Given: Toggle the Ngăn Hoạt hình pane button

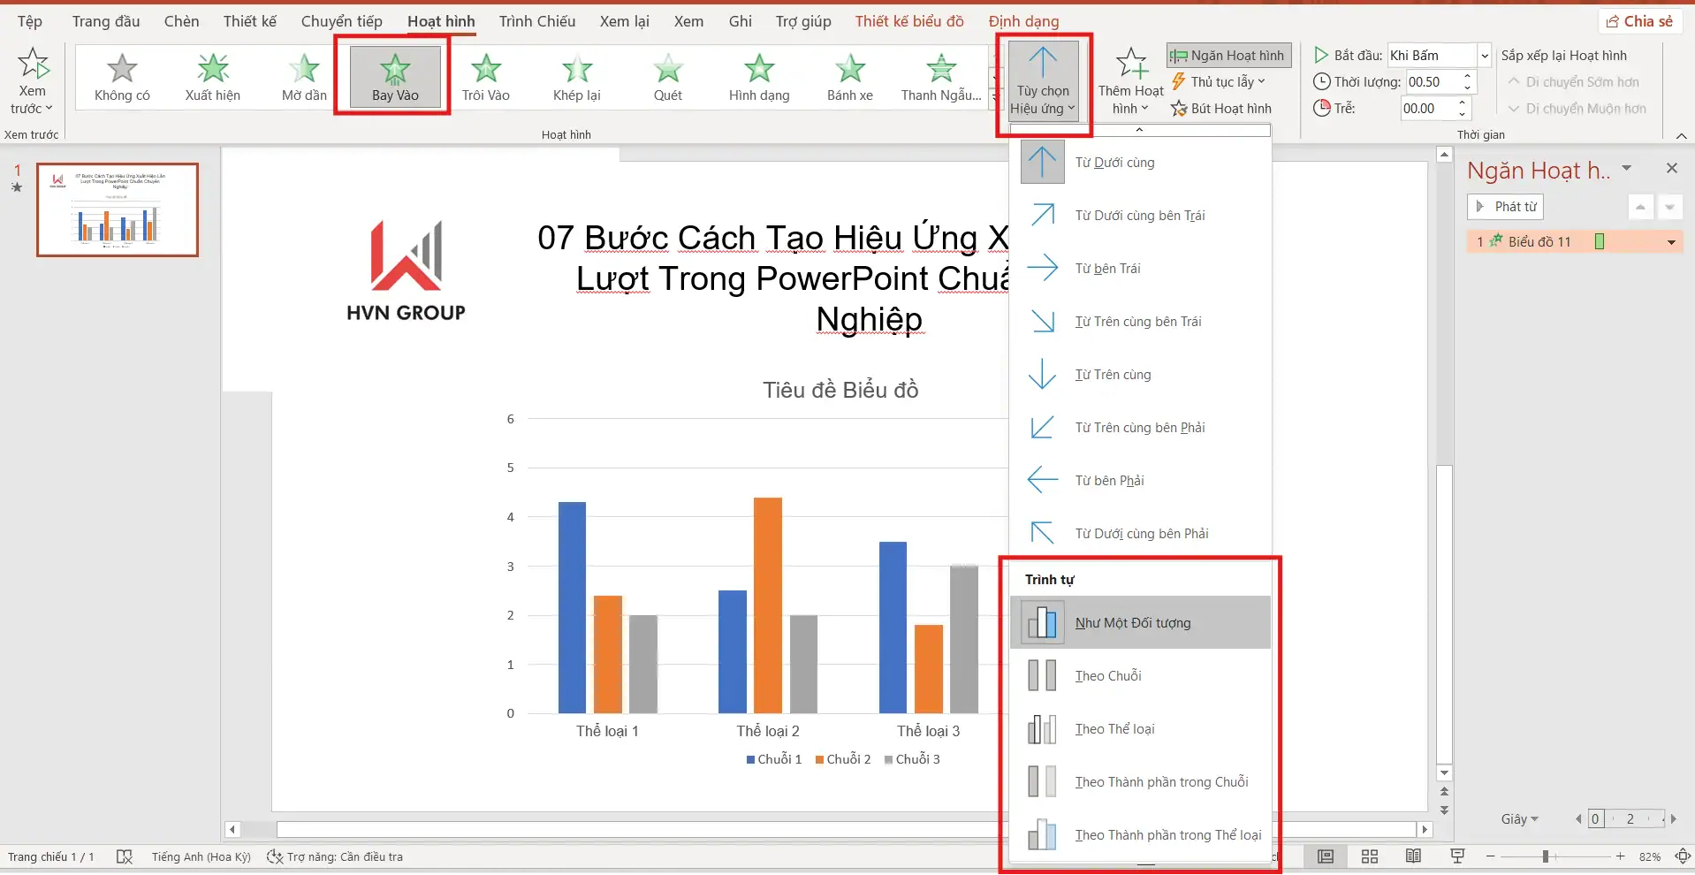Looking at the screenshot, I should [1228, 56].
